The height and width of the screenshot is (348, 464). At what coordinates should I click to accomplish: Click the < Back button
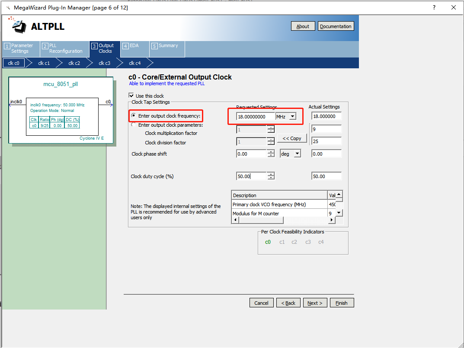288,303
